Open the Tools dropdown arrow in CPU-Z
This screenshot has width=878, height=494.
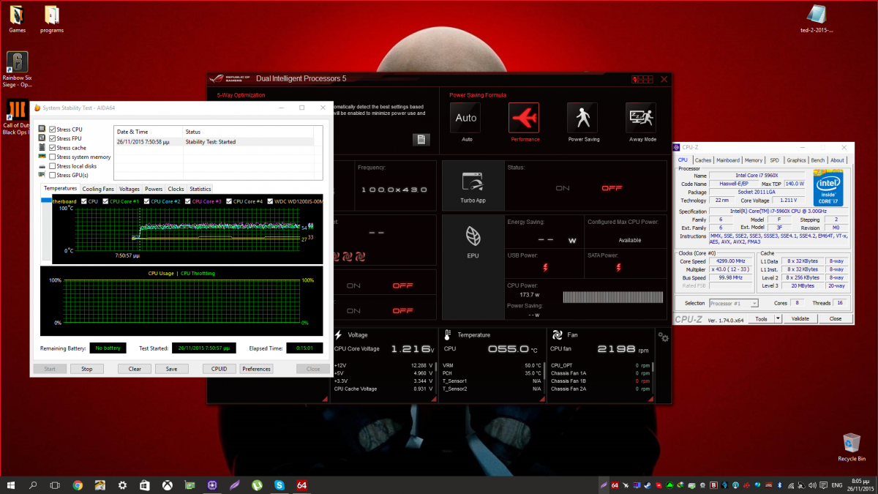778,319
